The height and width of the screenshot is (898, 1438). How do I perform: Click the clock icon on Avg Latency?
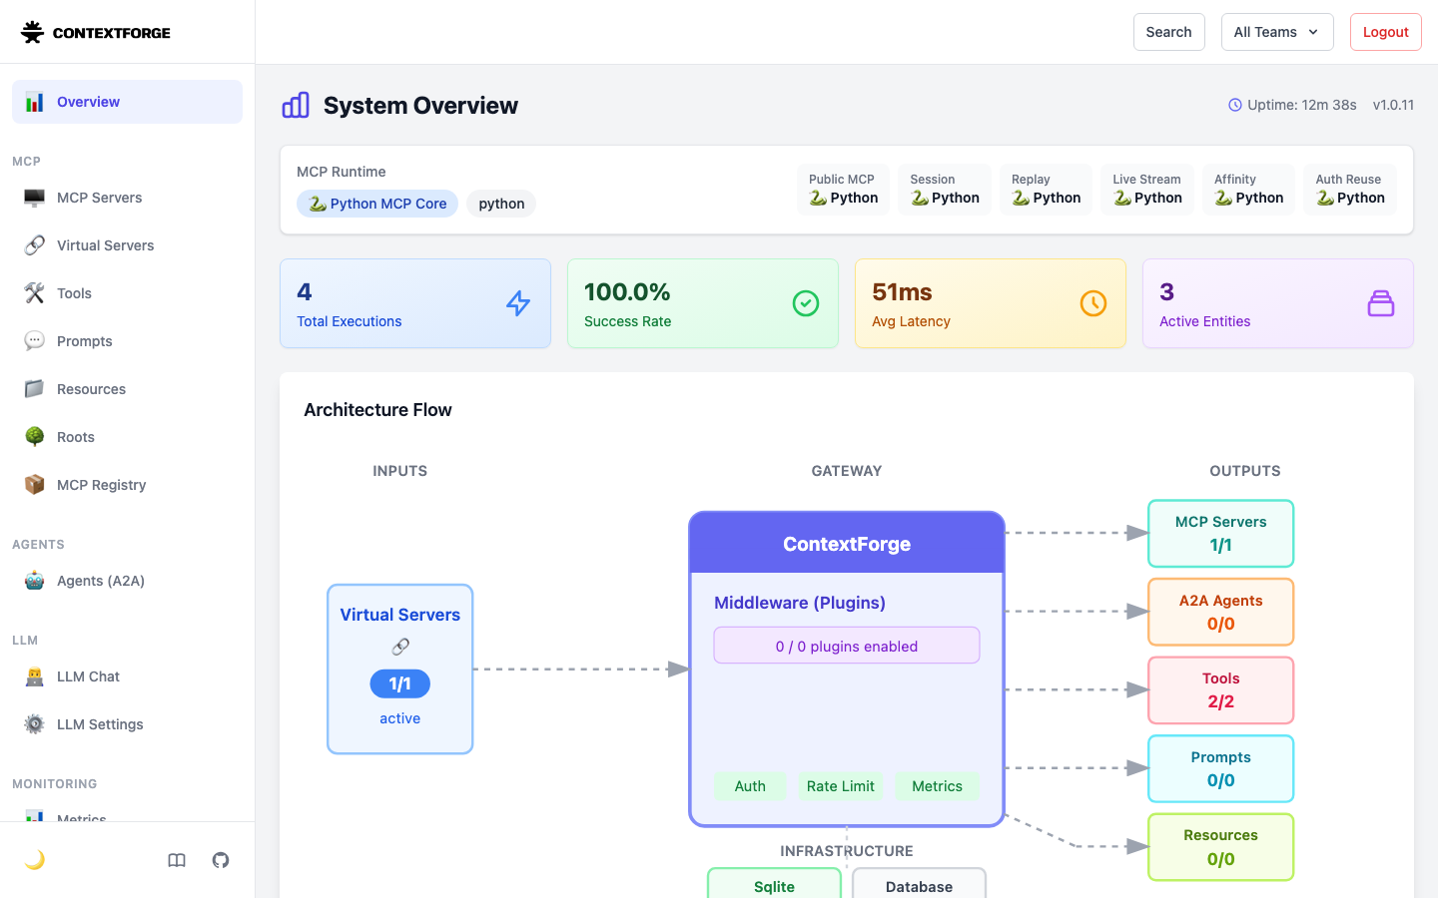1093,303
